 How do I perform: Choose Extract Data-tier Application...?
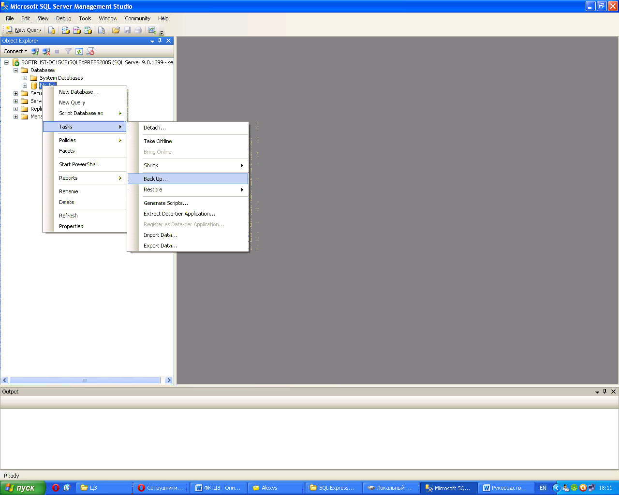(188, 214)
